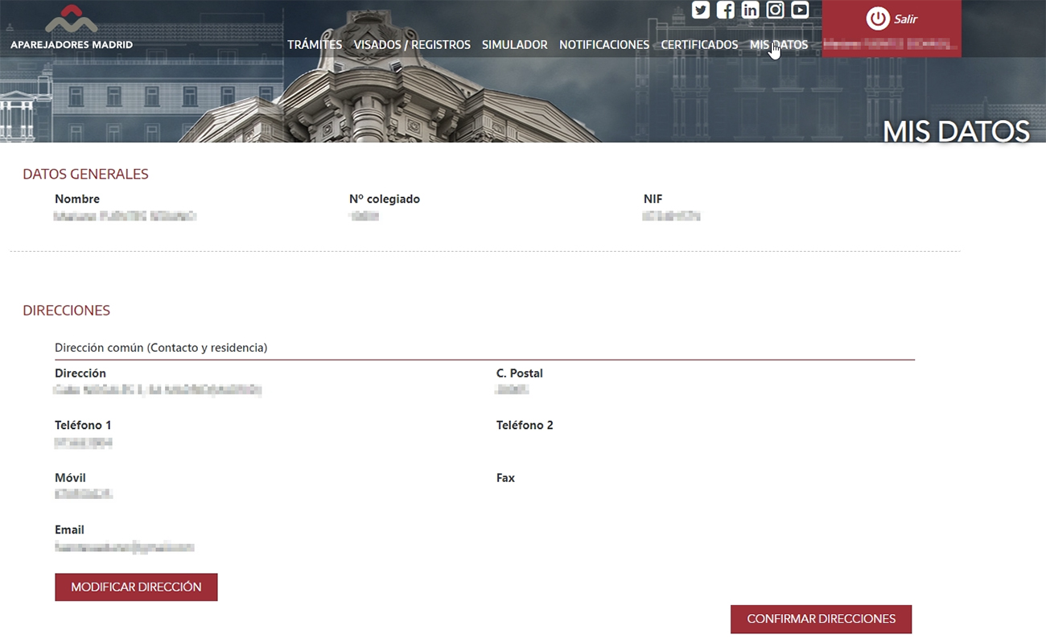Click the Aparejadores Madrid logo
1046x643 pixels.
72,28
